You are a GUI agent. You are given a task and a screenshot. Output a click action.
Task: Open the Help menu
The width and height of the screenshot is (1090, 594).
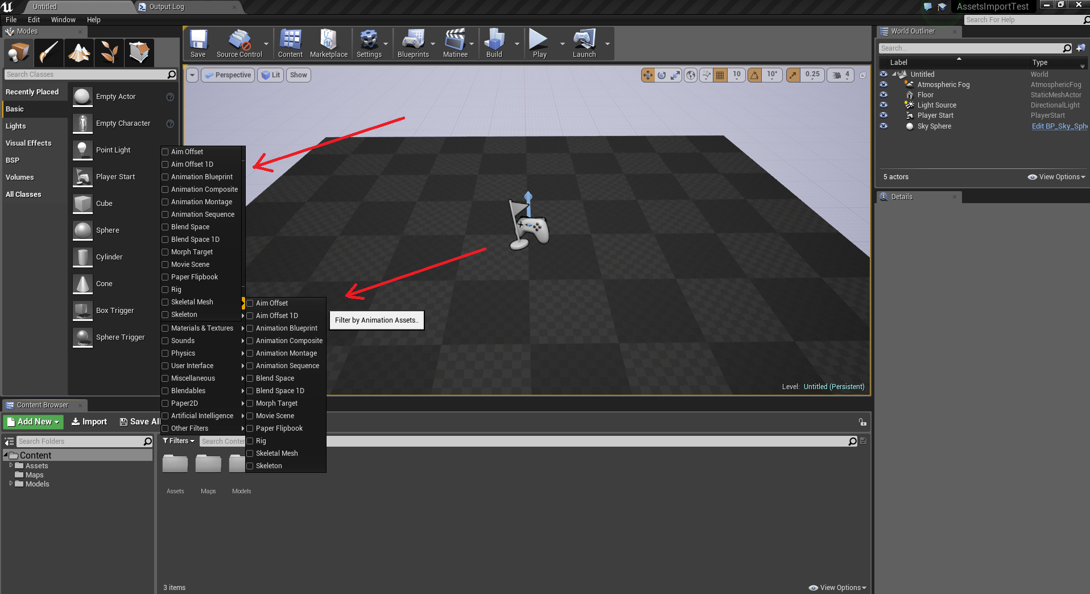pos(94,19)
